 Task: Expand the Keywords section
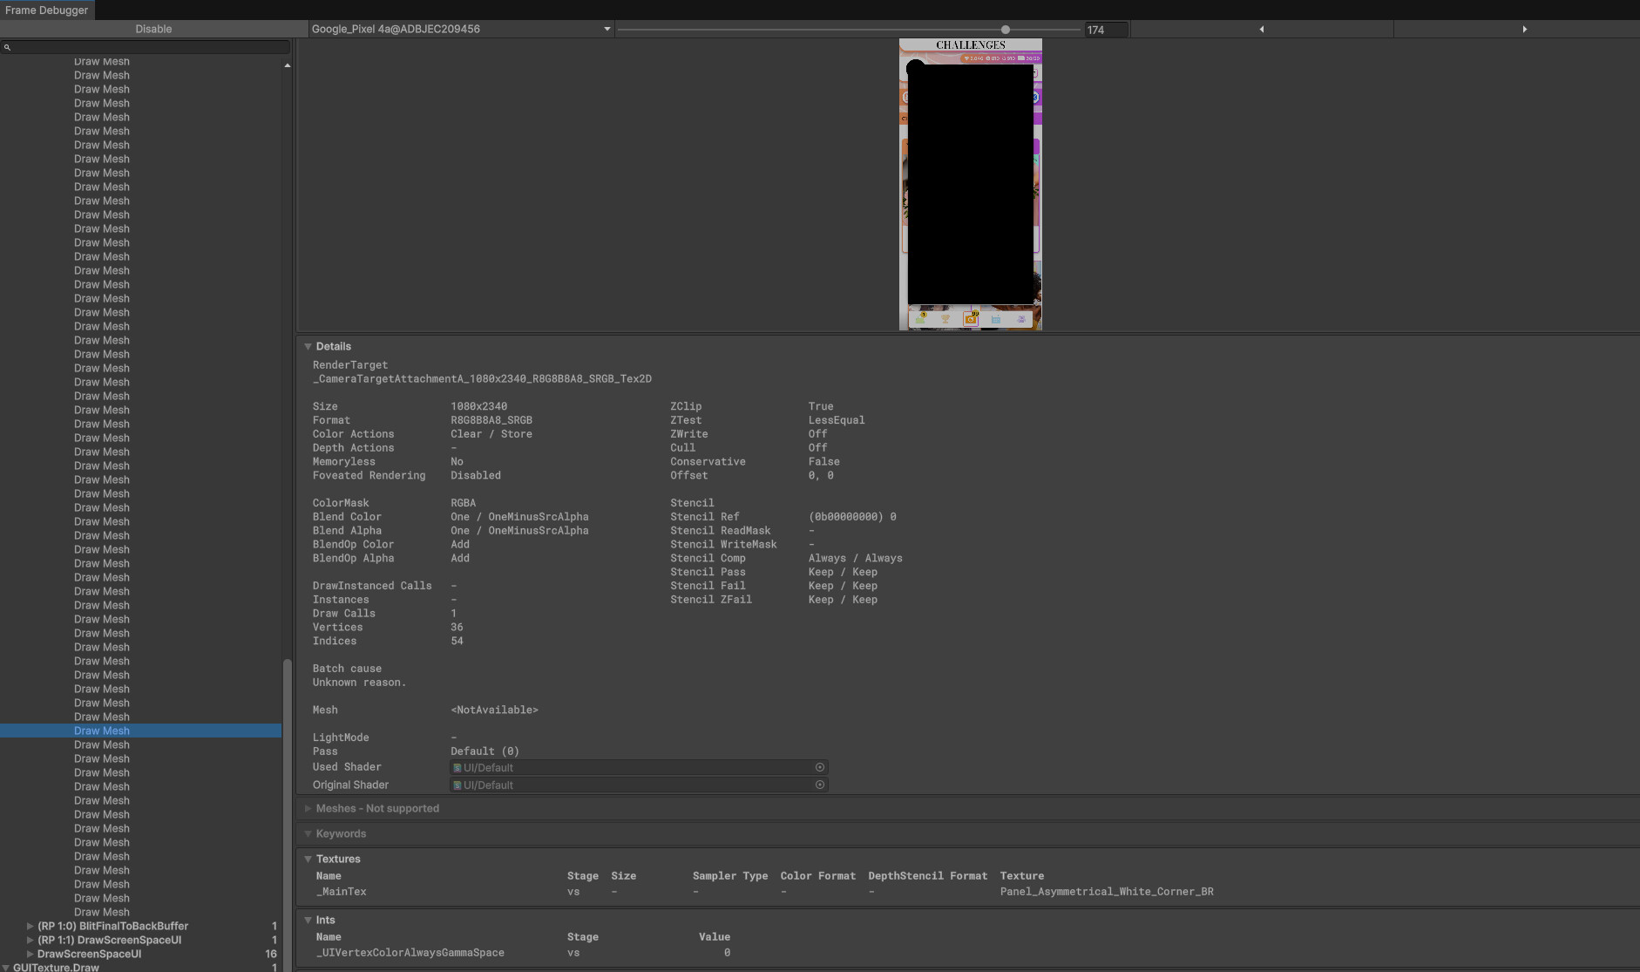(x=309, y=833)
